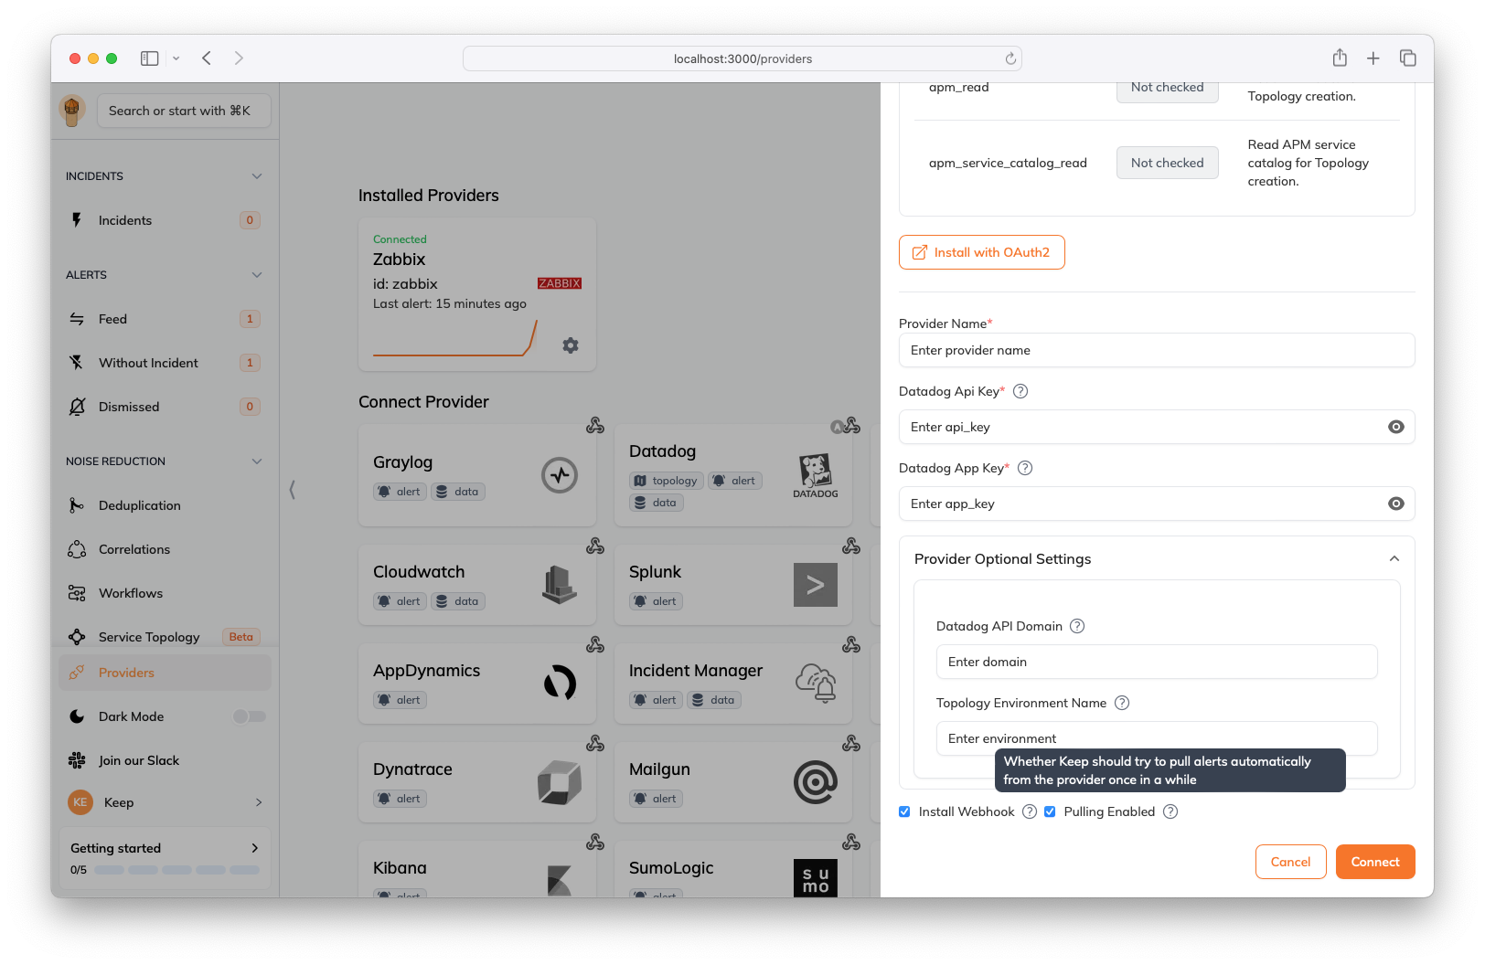Screen dimensions: 1485x965
Task: Go back in Safari
Action: pos(207,58)
